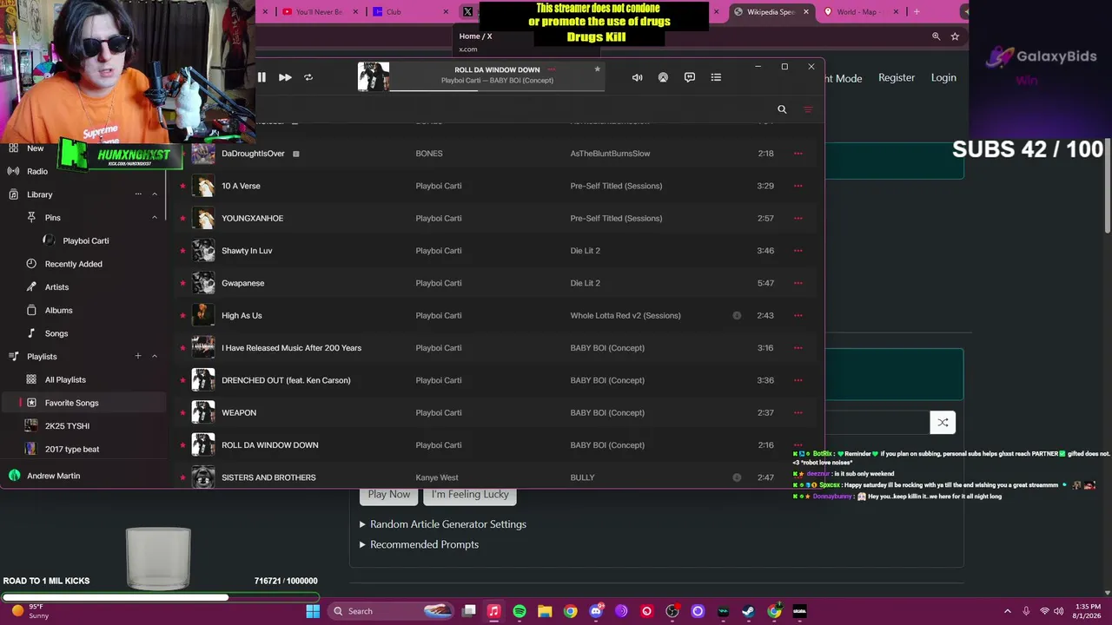Unfavorite the song 10 A Verse

coord(182,186)
